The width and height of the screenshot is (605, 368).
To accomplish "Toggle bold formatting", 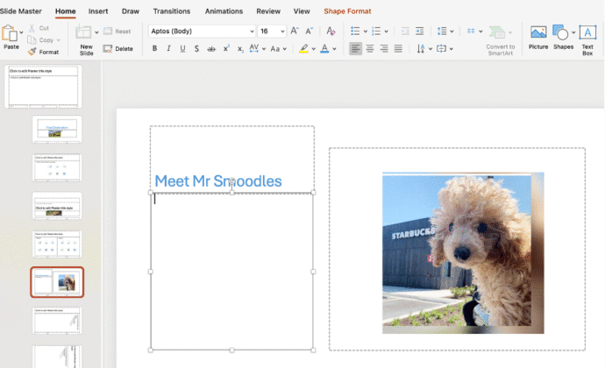I will click(x=155, y=49).
